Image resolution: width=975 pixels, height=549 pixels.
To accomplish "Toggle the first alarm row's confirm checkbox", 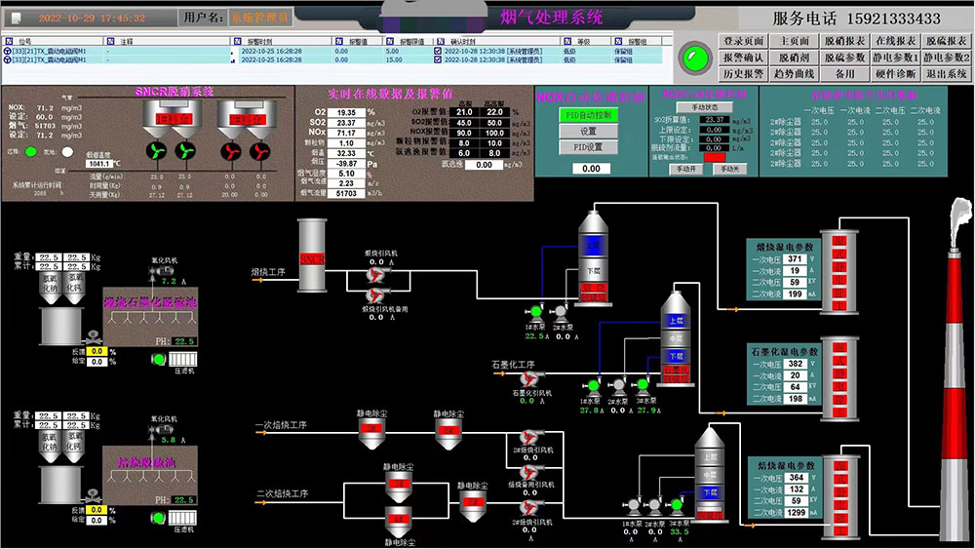I will click(x=438, y=51).
